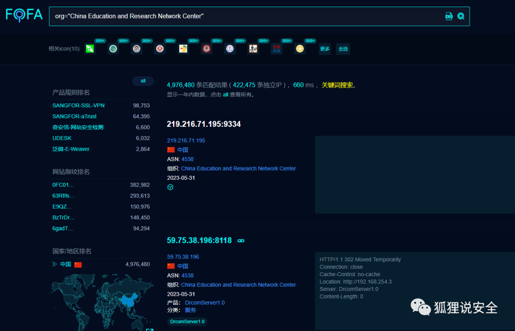Click the link icon beside 59.75.38.196:8118
This screenshot has width=515, height=331.
tap(241, 241)
